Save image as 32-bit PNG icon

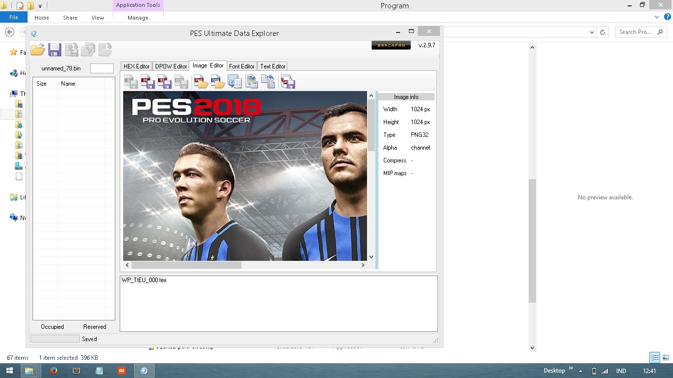click(165, 81)
